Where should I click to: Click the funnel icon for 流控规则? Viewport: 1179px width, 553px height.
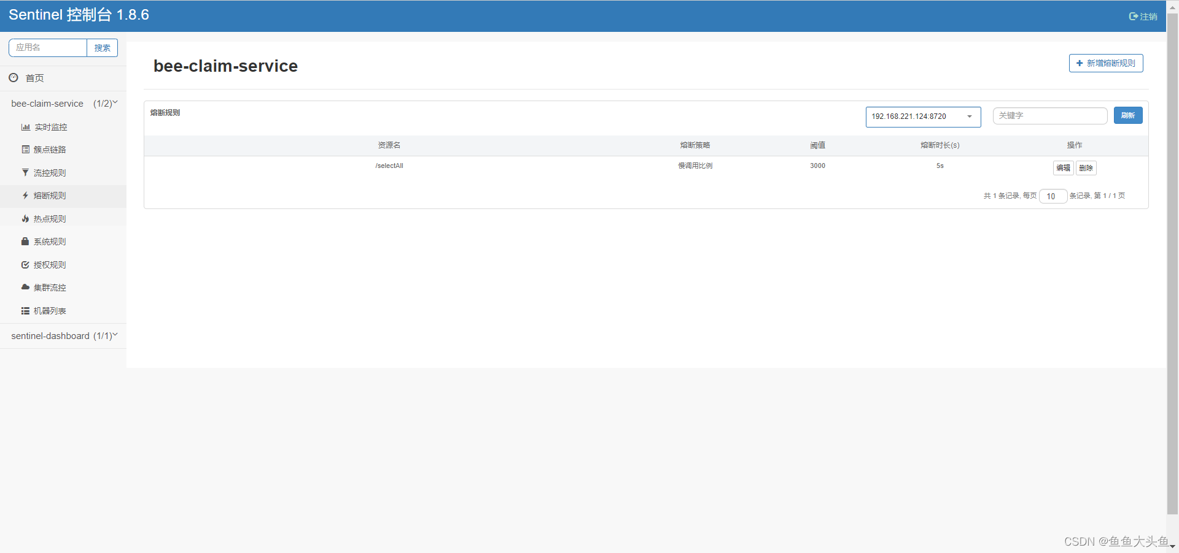(25, 172)
